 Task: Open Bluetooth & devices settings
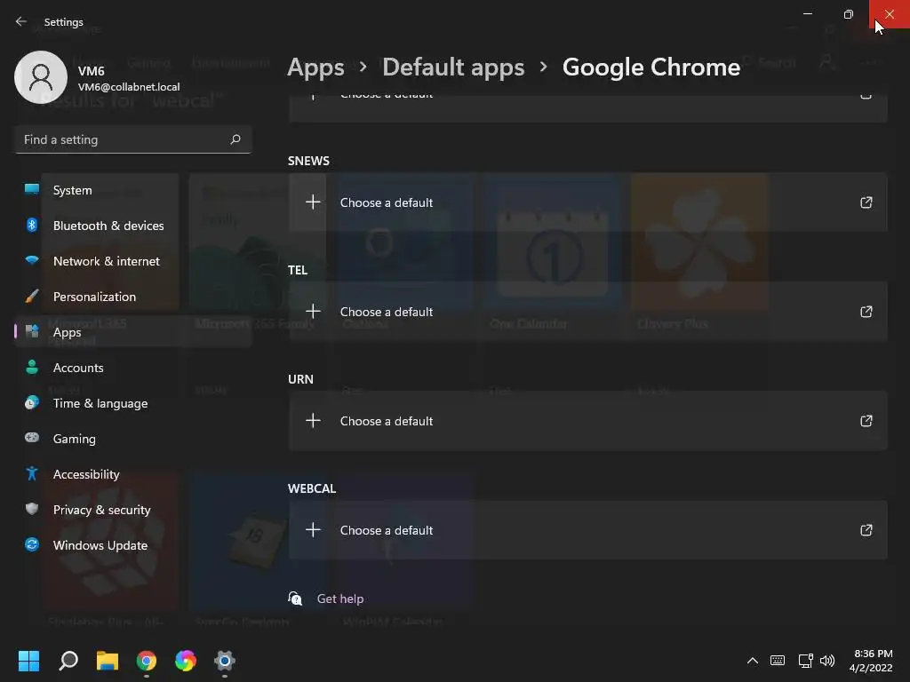[x=133, y=226]
